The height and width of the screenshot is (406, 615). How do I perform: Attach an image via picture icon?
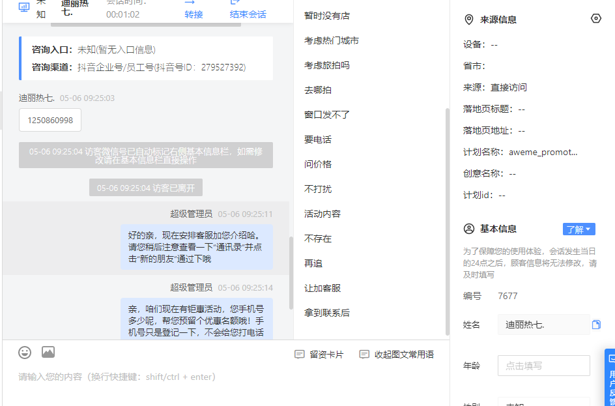[x=48, y=353]
